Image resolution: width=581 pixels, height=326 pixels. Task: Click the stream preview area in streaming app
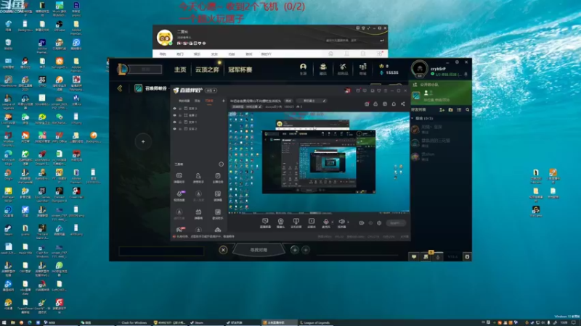319,162
